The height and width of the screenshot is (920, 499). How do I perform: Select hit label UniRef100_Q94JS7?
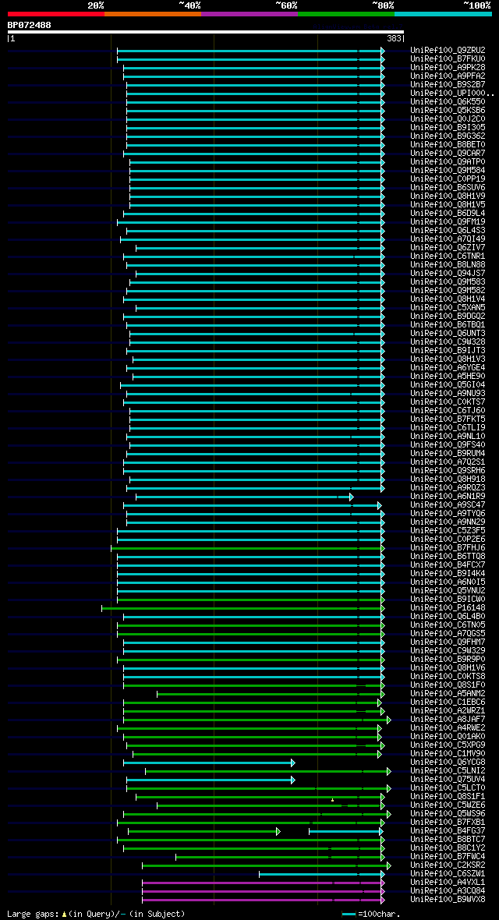pyautogui.click(x=448, y=274)
